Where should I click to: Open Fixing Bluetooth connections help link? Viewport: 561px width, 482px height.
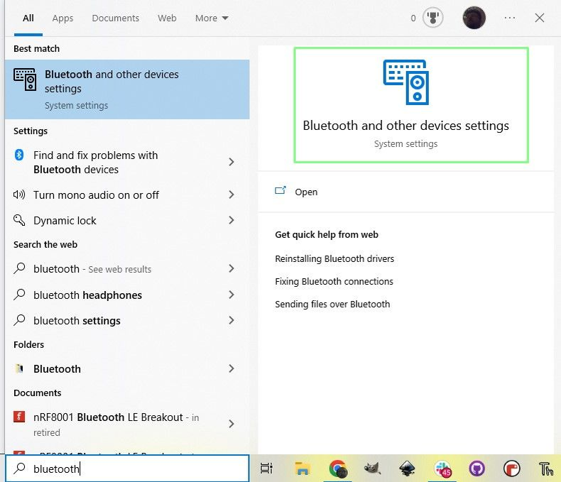pos(334,281)
